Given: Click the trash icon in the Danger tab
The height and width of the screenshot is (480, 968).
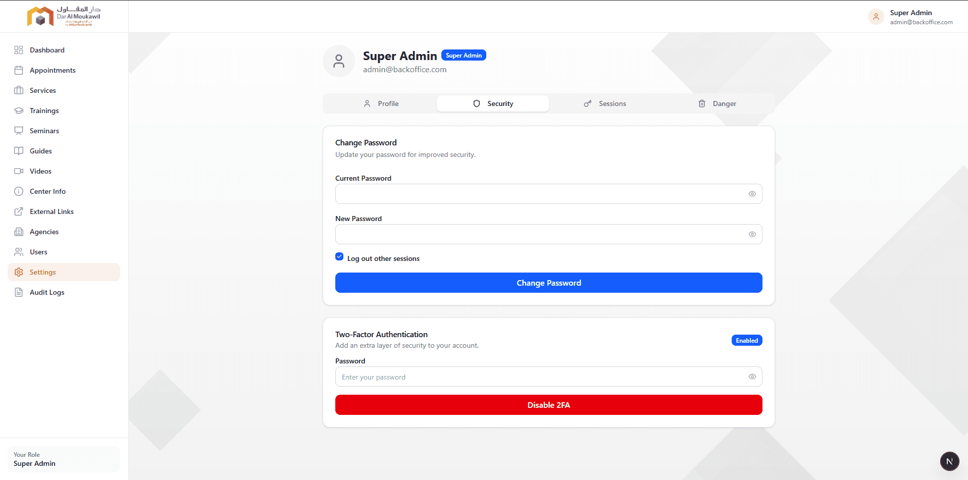Looking at the screenshot, I should click(702, 103).
